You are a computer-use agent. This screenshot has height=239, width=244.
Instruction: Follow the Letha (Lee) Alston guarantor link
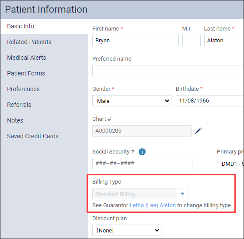point(153,205)
